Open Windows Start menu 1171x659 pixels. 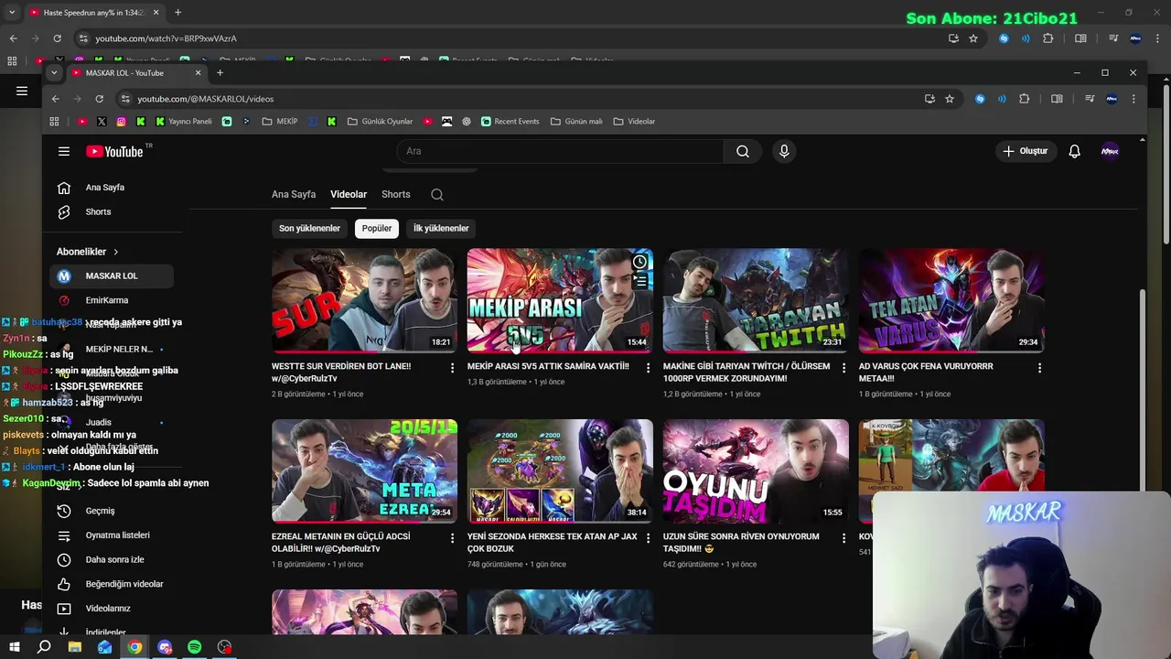coord(14,647)
